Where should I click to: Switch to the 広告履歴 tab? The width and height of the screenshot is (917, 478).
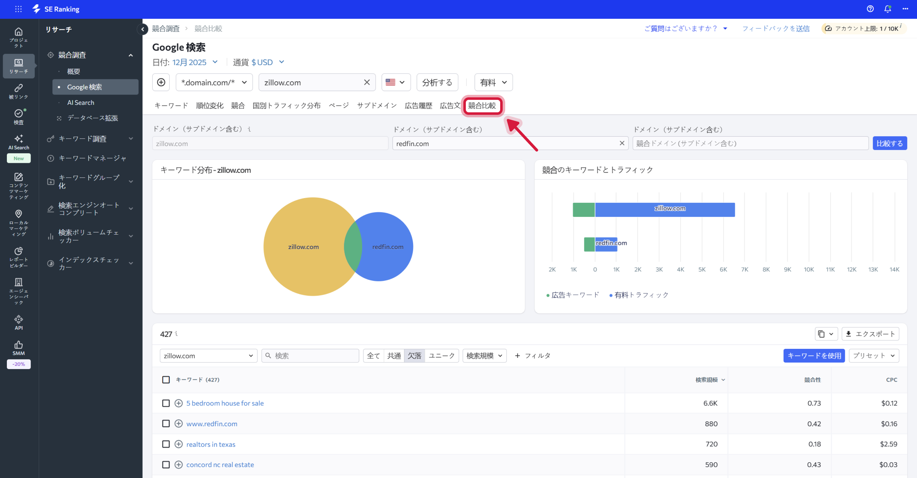click(x=418, y=106)
